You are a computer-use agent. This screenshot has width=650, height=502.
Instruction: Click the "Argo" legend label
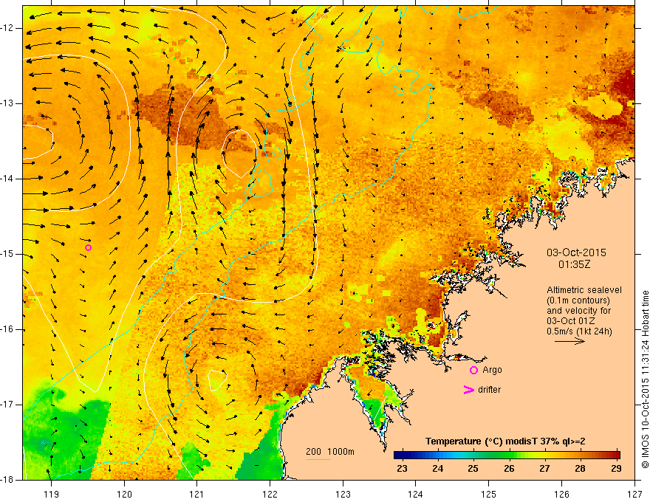[492, 370]
